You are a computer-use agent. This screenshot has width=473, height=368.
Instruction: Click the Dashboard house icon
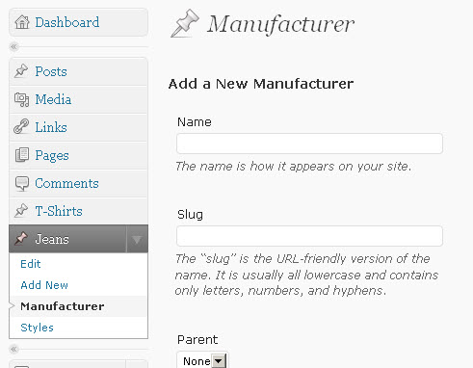click(22, 22)
